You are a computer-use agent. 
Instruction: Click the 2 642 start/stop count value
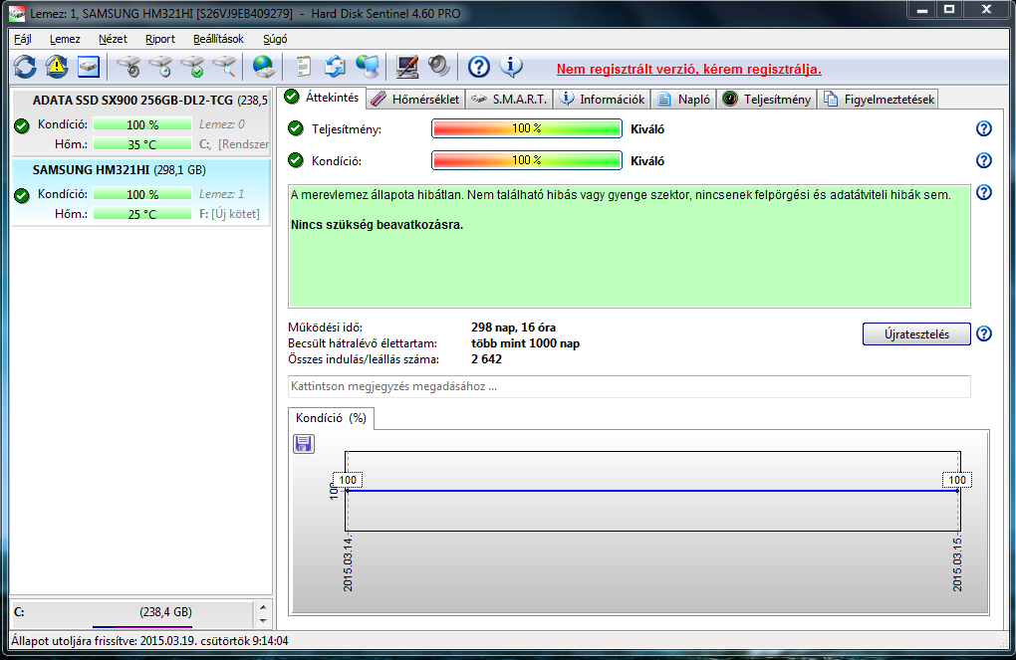pyautogui.click(x=487, y=358)
